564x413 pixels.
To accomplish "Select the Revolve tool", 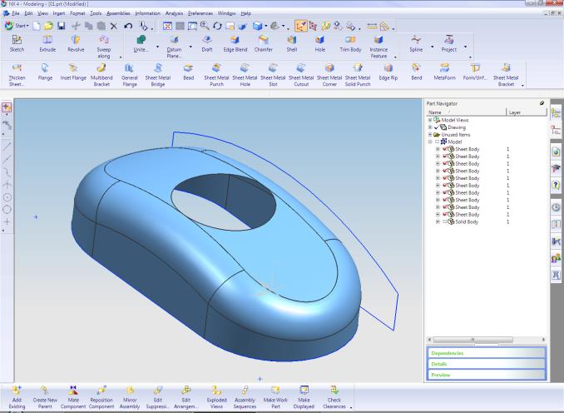I will coord(76,43).
